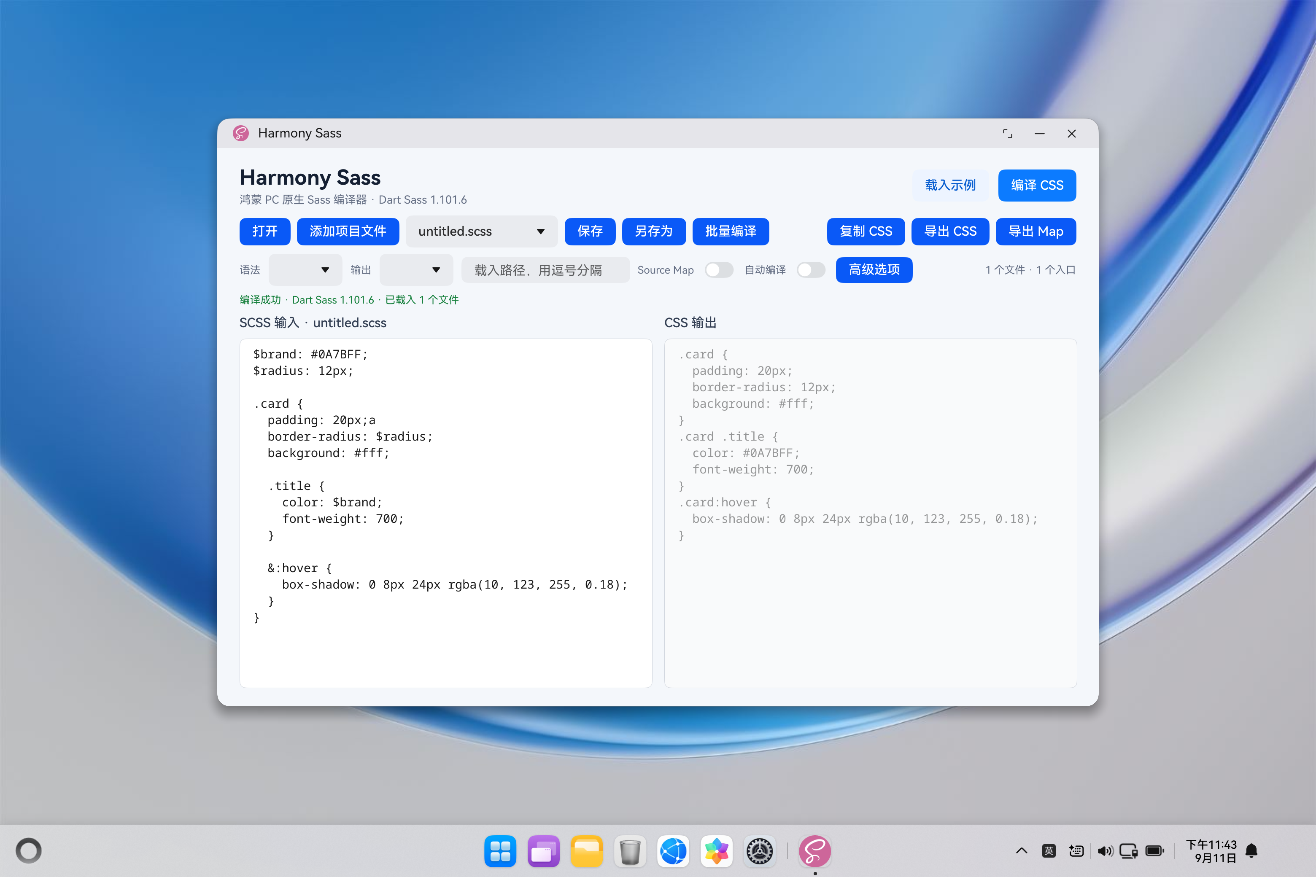Click the 'SCSS 输入 · untitled.scss' heading
The height and width of the screenshot is (877, 1316).
pos(313,323)
